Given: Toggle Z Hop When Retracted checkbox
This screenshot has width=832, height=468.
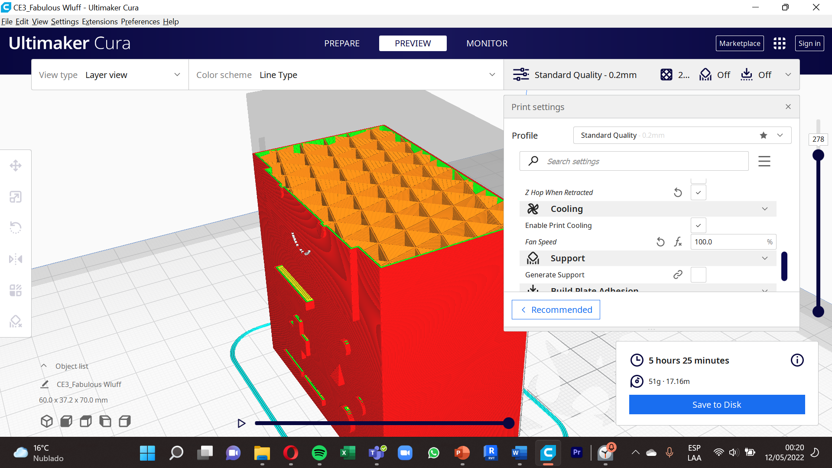Looking at the screenshot, I should tap(699, 192).
